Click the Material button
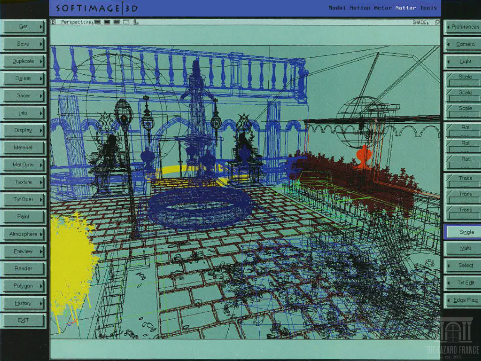Screen dimensions: 481x361 (23, 148)
